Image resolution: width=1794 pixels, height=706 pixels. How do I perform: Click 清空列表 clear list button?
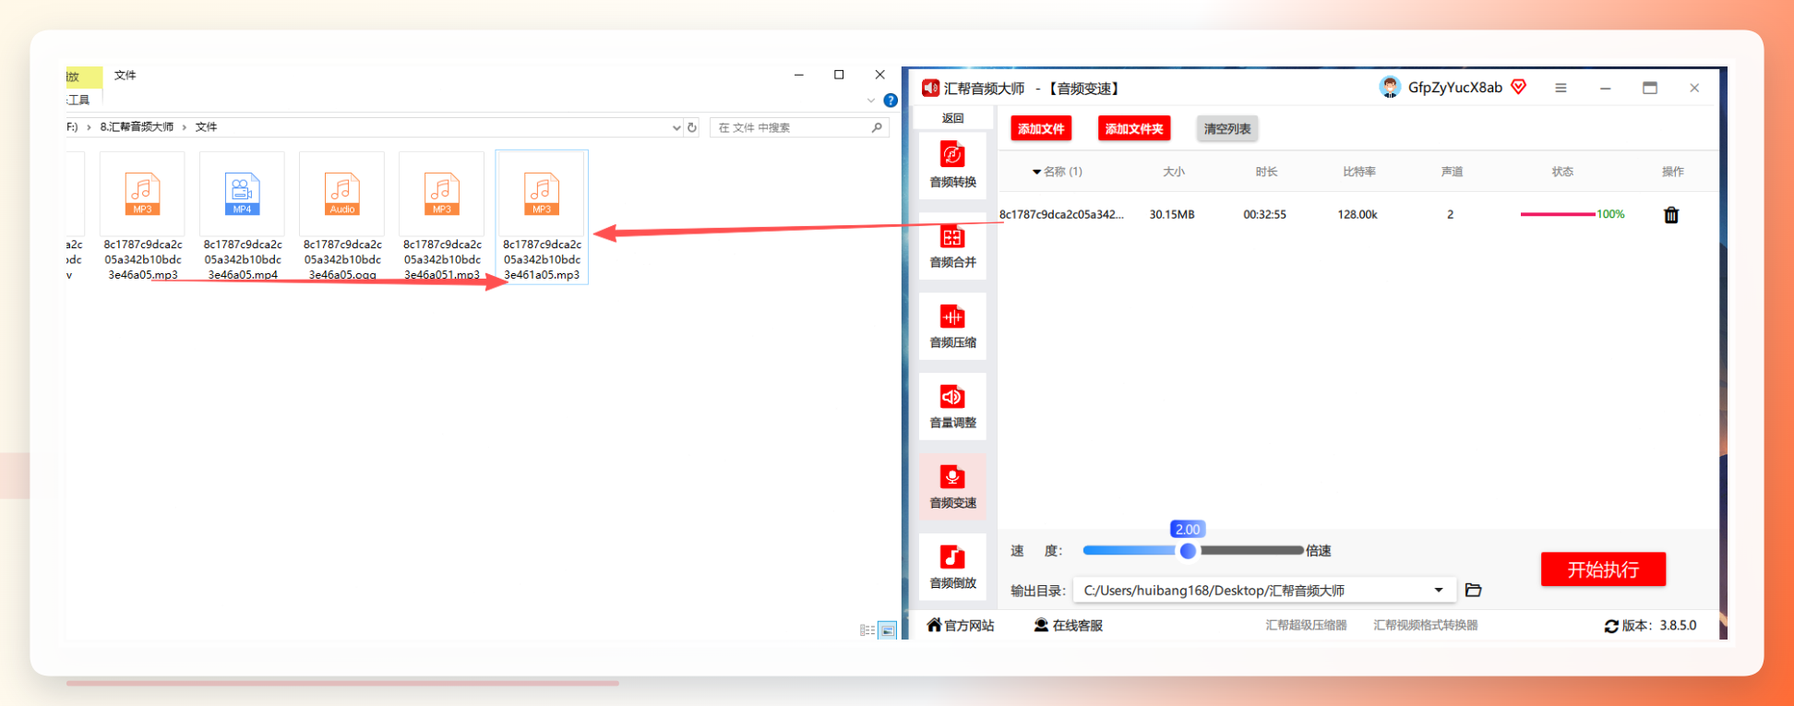pos(1227,128)
